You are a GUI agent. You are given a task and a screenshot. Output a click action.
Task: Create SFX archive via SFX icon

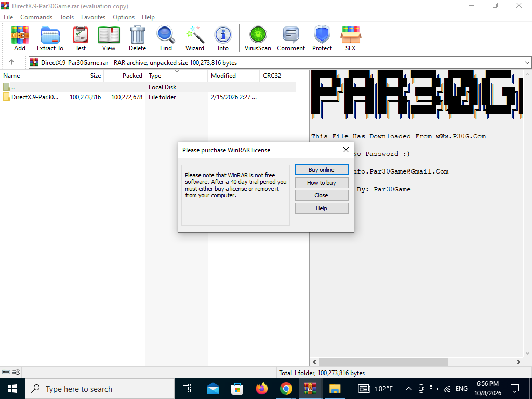tap(351, 38)
